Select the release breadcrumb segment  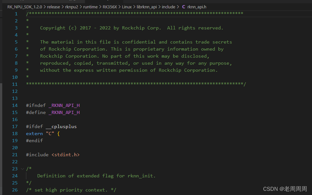tap(54, 7)
